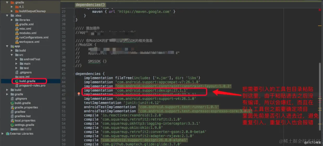Image resolution: width=323 pixels, height=146 pixels.
Task: Click the constraint-layout:1.0.2 line
Action: click(158, 86)
